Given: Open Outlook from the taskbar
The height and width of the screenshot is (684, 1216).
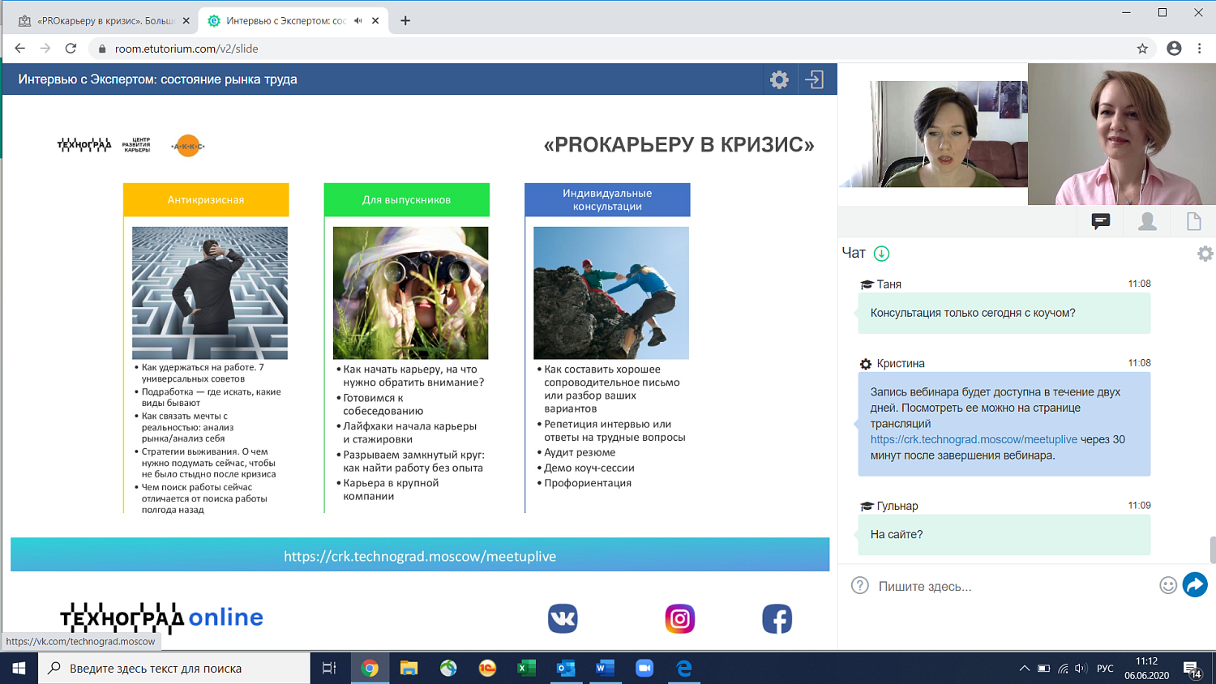Looking at the screenshot, I should click(566, 668).
